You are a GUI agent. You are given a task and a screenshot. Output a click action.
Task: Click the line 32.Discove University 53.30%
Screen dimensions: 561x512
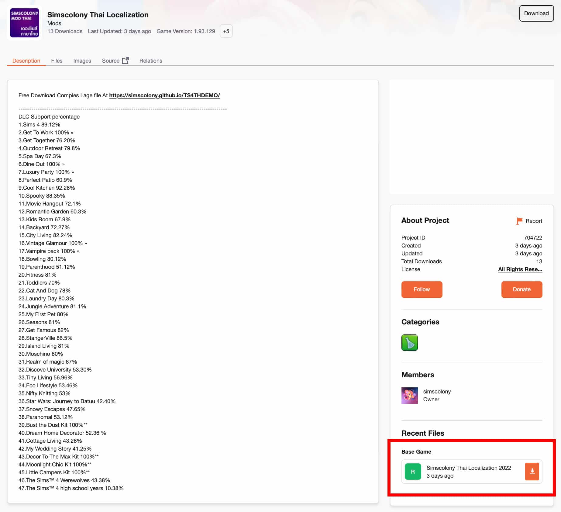(55, 370)
